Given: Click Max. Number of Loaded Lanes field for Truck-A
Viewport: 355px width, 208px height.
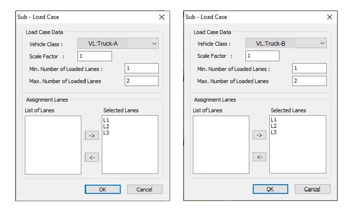Looking at the screenshot, I should click(141, 81).
